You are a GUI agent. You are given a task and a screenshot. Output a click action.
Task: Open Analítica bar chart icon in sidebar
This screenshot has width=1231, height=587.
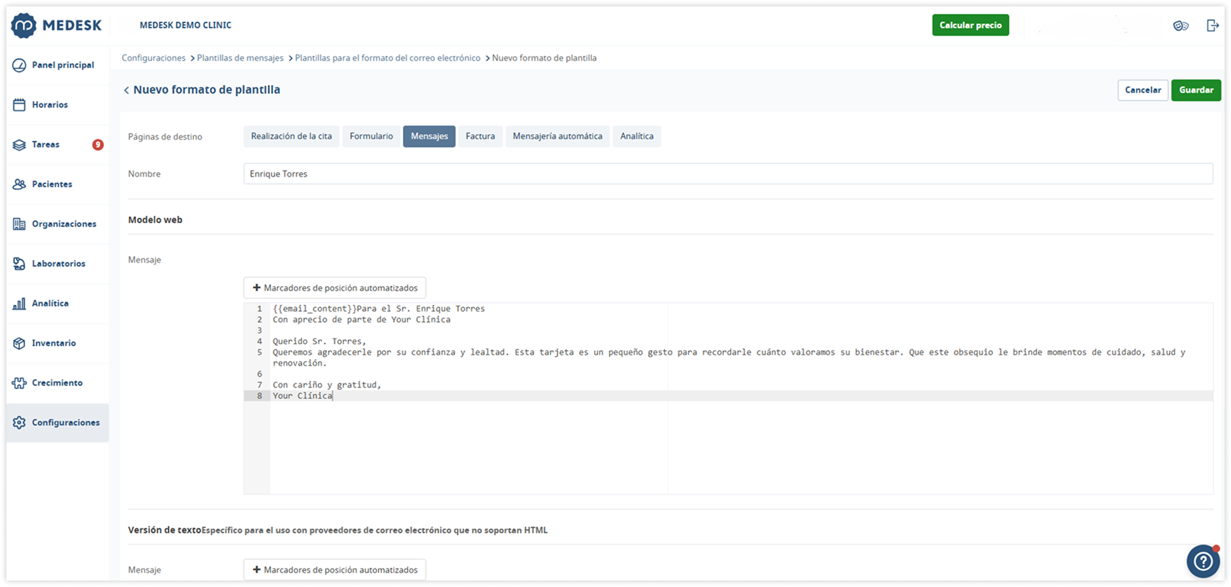19,303
